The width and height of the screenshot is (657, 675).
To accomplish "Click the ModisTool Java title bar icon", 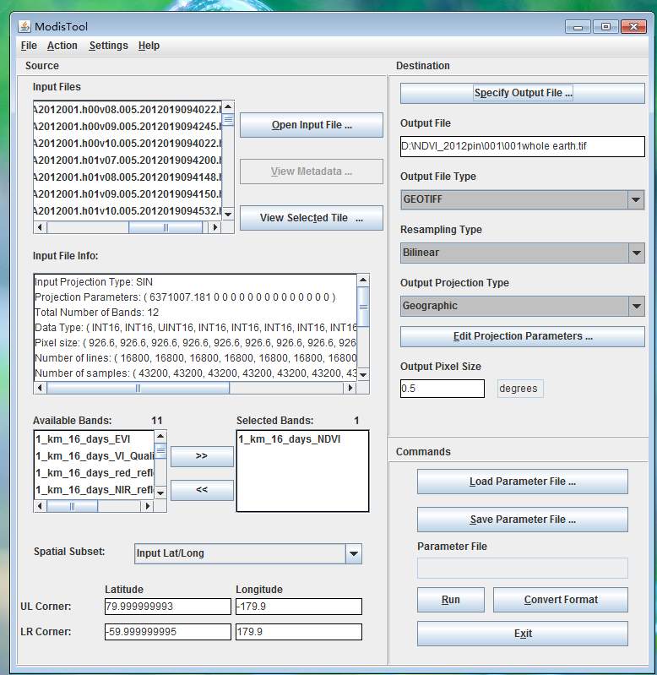I will tap(24, 27).
